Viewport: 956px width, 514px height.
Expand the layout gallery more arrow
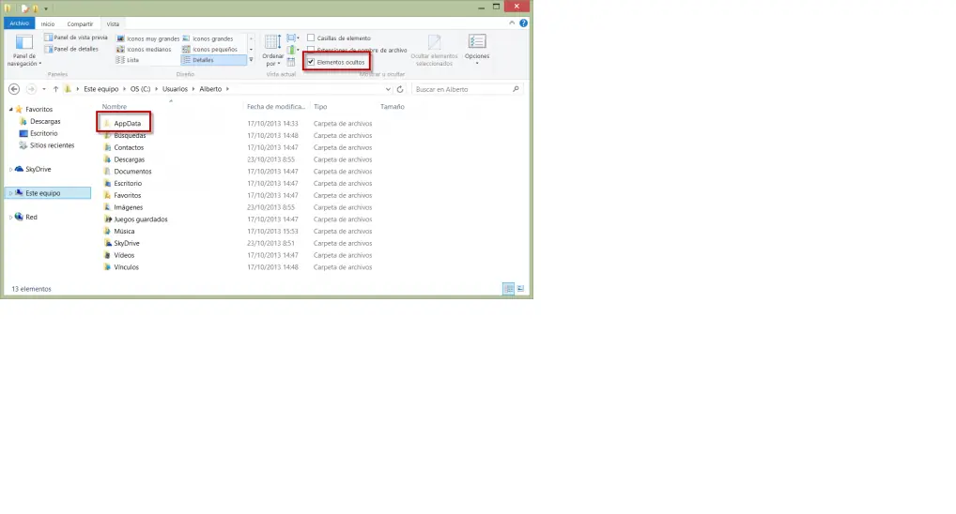coord(251,60)
